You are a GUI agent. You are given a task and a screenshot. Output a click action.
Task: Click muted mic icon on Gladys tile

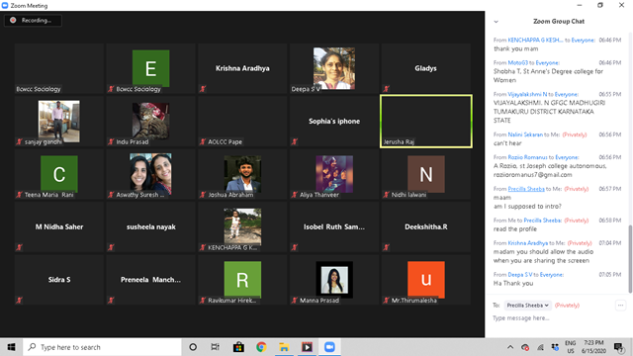point(387,89)
